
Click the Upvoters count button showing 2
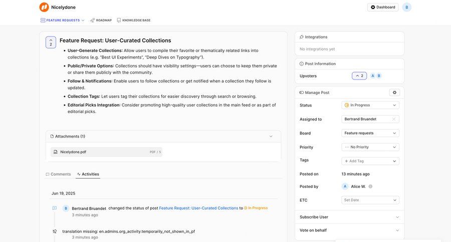coord(359,76)
